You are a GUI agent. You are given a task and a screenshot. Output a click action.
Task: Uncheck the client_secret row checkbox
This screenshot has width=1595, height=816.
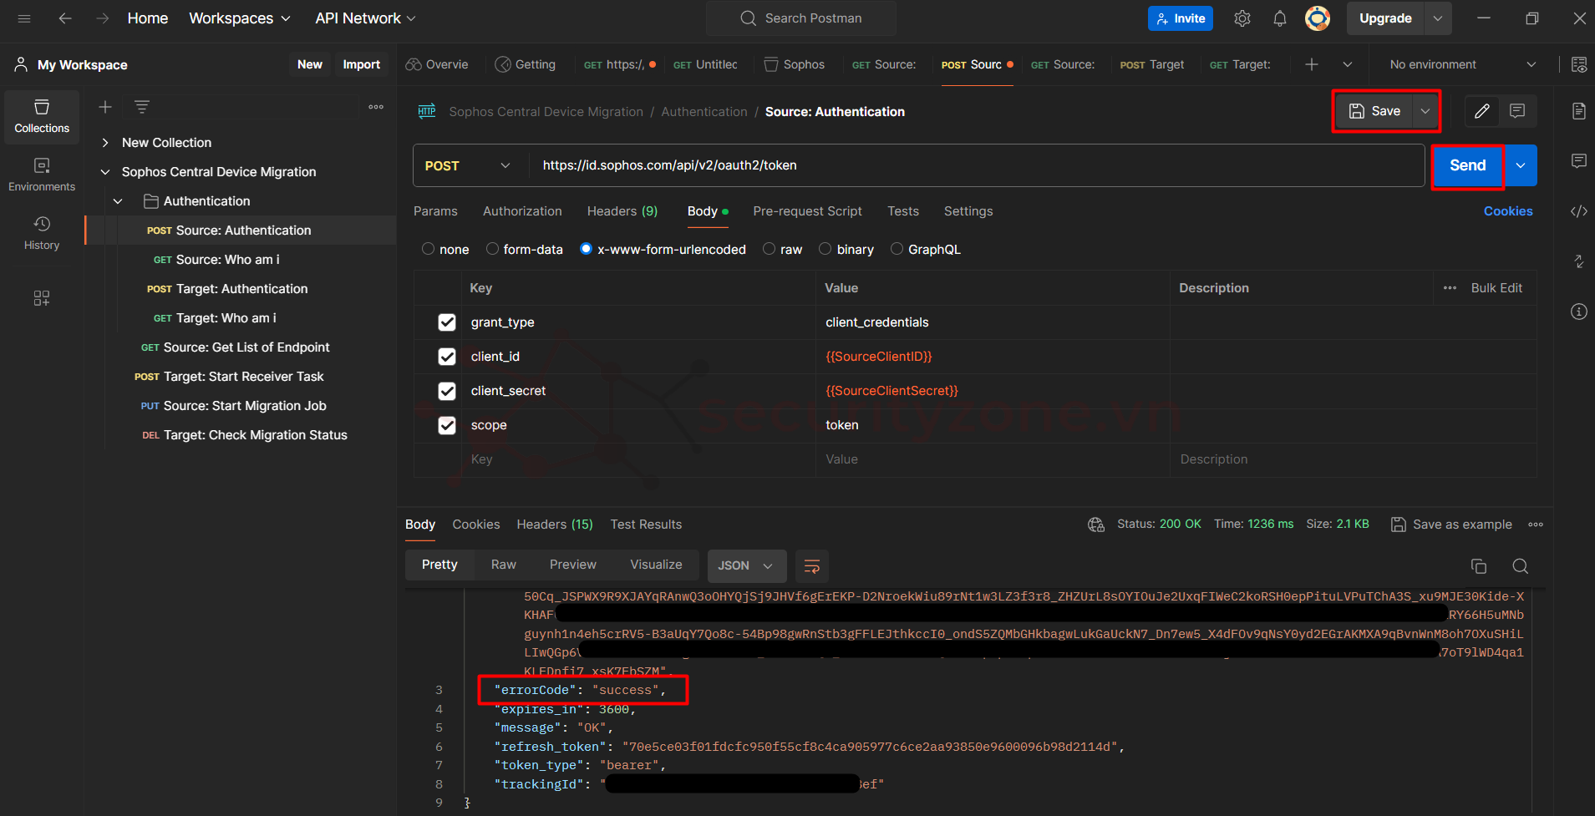coord(447,391)
